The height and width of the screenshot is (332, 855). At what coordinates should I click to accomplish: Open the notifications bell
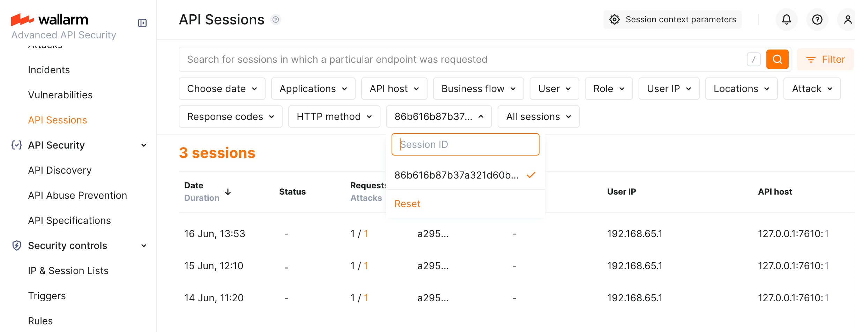[786, 20]
